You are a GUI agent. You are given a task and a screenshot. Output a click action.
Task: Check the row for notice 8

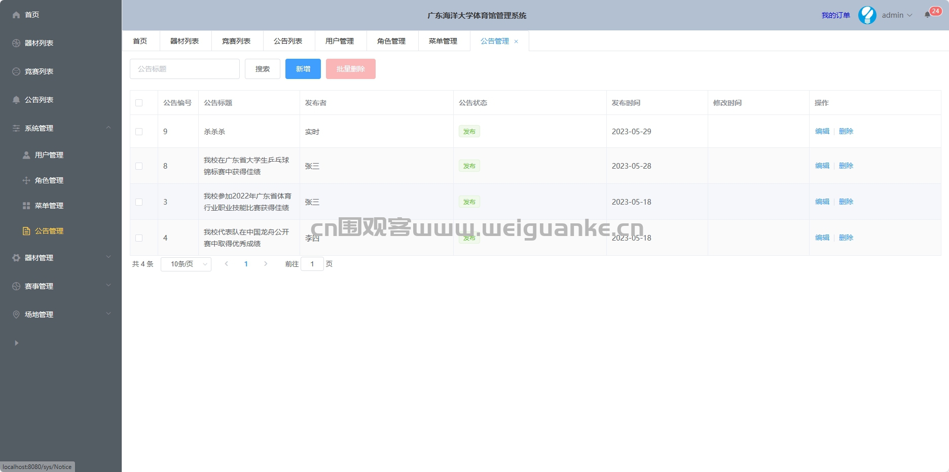point(139,166)
